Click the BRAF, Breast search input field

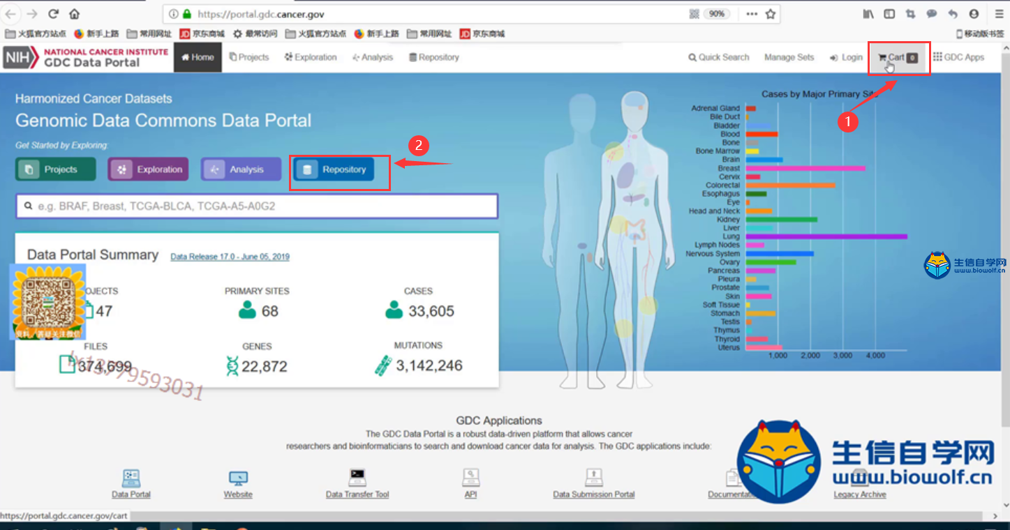257,206
